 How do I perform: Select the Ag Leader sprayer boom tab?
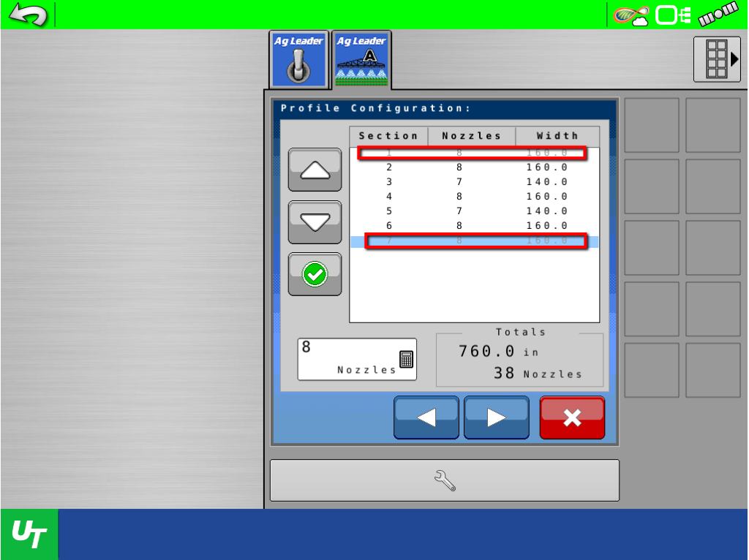pyautogui.click(x=362, y=58)
